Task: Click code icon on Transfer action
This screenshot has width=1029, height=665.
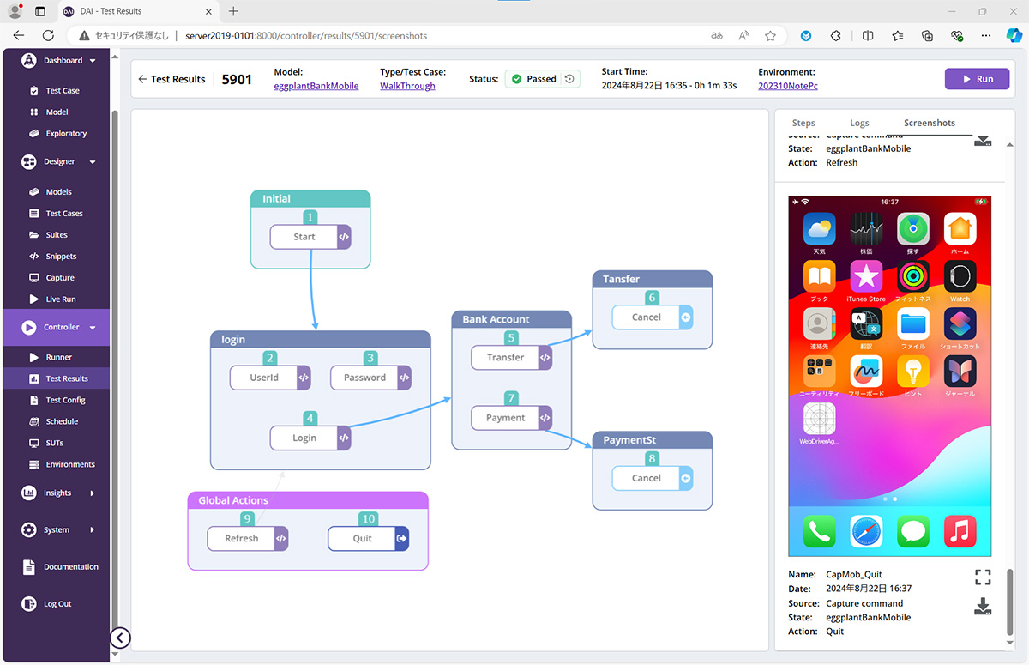Action: click(x=545, y=358)
